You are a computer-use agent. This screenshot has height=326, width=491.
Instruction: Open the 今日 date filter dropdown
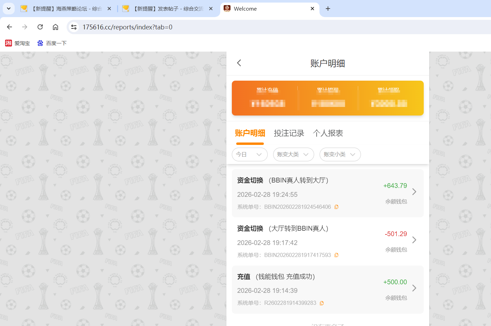pos(250,154)
